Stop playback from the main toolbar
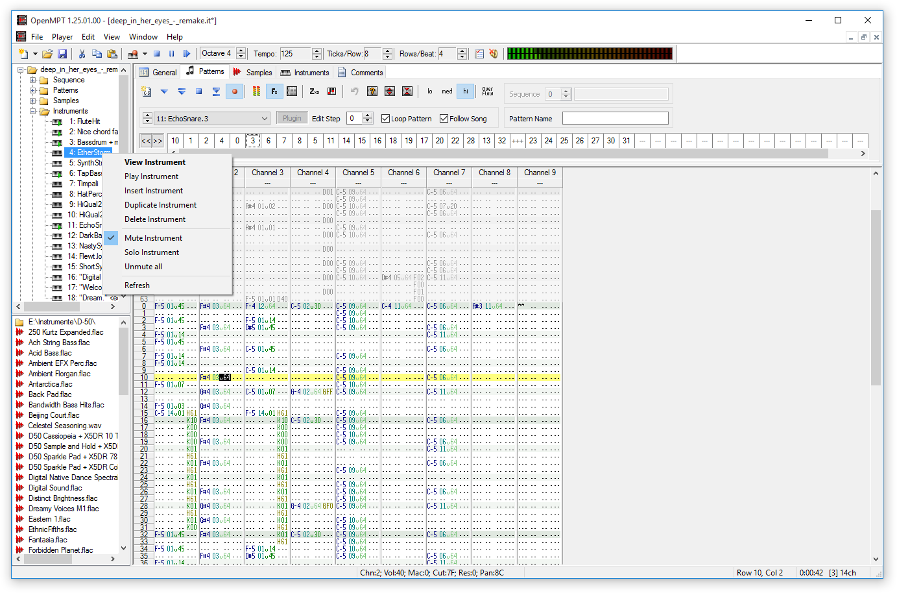Image resolution: width=897 pixels, height=593 pixels. [157, 54]
